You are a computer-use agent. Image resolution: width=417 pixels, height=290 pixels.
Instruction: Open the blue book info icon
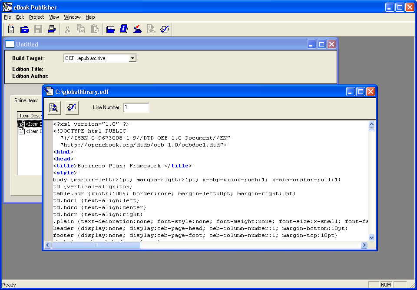pos(124,29)
